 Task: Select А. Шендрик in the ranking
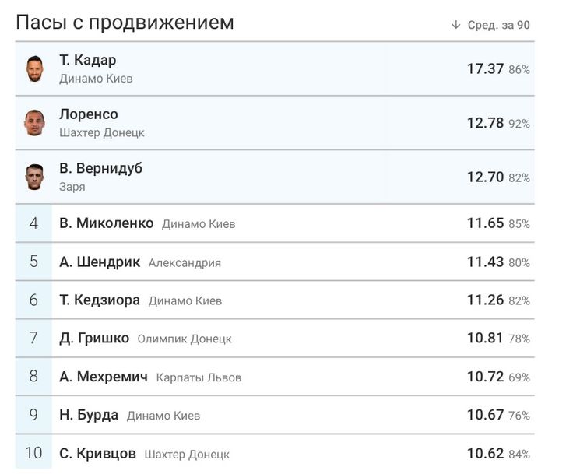(x=100, y=262)
